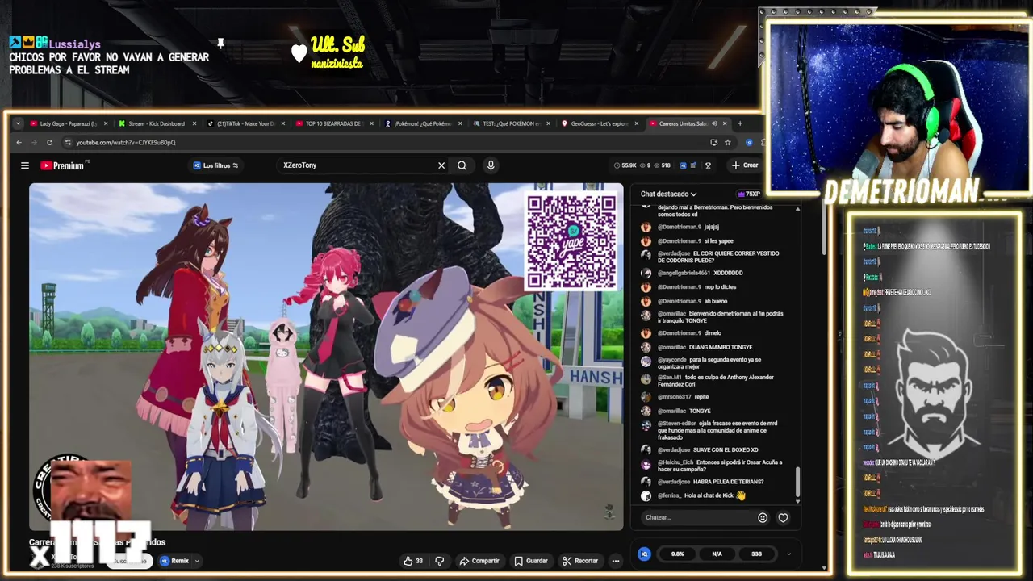Open @Heichu_Eich message about Cesar Acuña

pyautogui.click(x=712, y=465)
